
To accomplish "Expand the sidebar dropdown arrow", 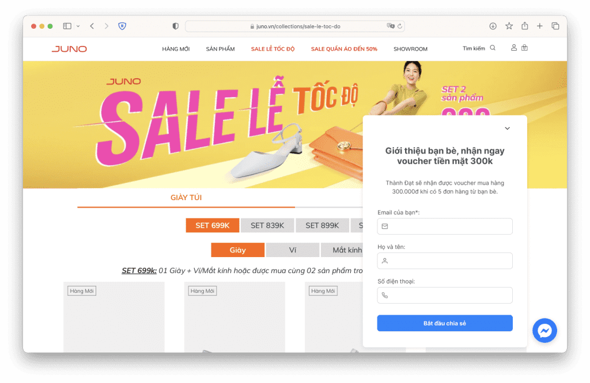I will tap(78, 26).
